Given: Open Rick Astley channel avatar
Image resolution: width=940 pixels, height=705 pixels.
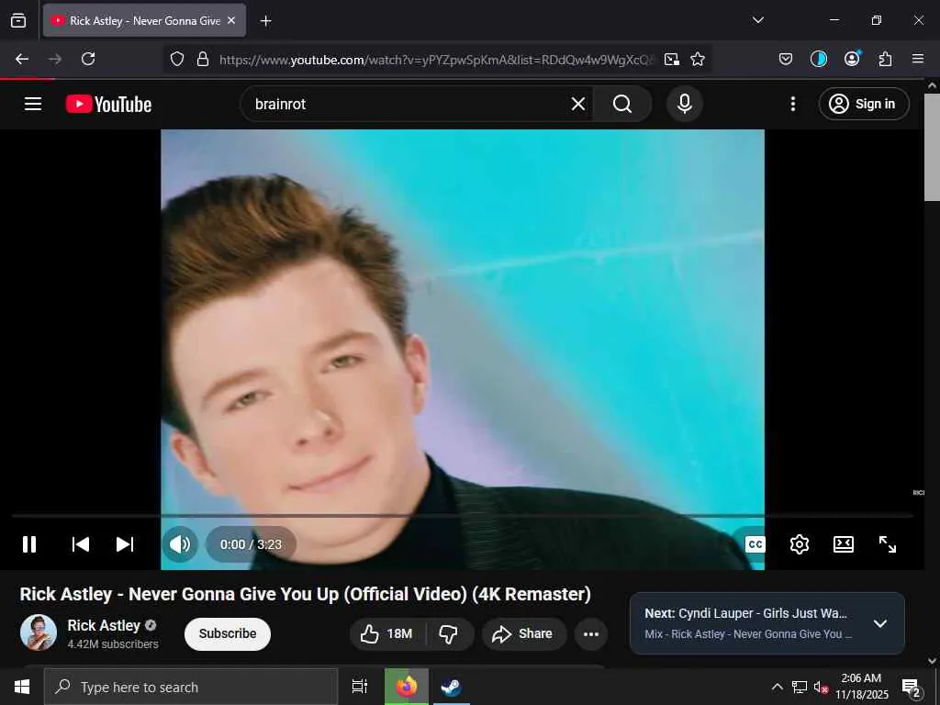Looking at the screenshot, I should (x=39, y=632).
